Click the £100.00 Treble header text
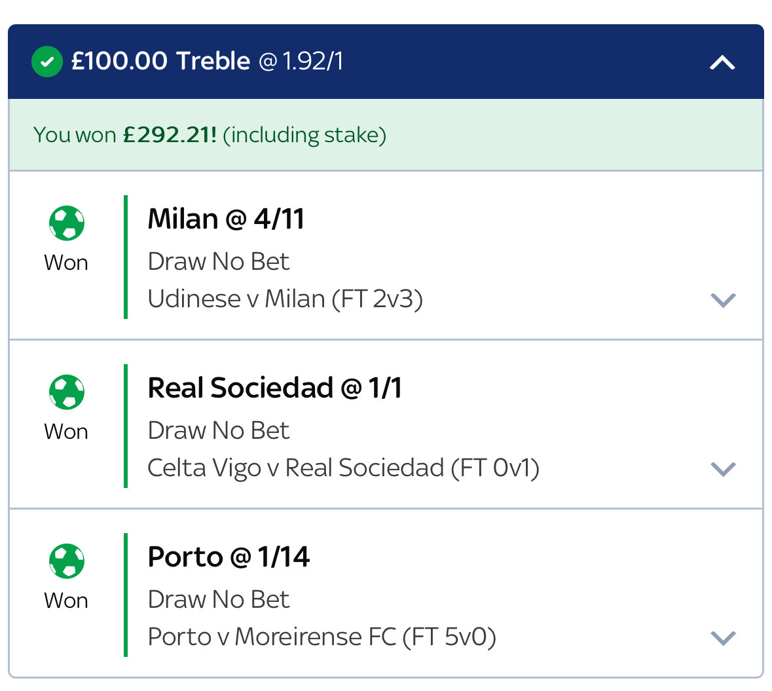 click(161, 61)
